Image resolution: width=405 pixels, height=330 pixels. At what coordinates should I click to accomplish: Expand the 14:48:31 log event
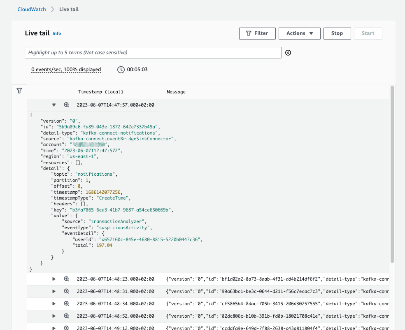[54, 291]
